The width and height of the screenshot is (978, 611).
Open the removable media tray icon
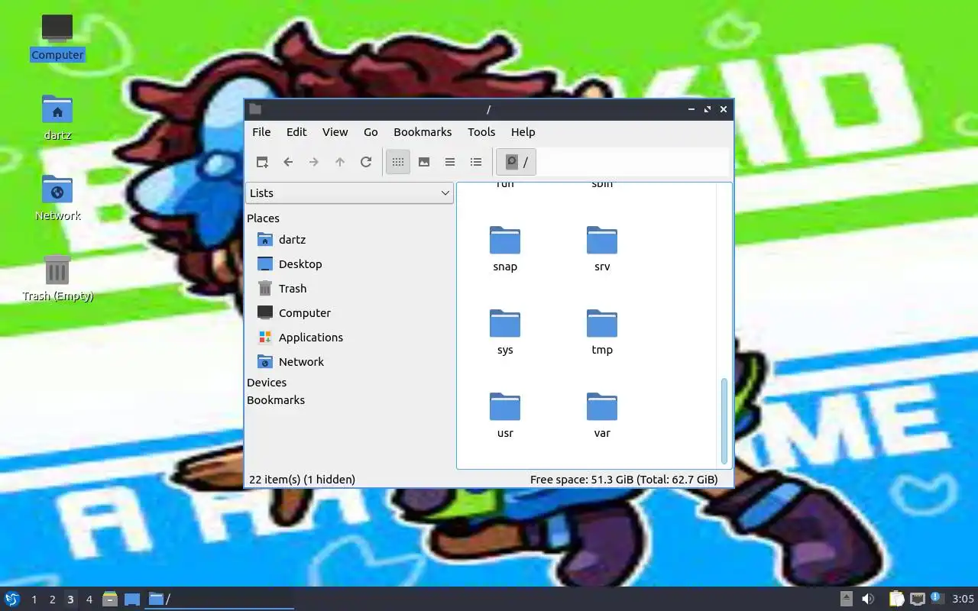pos(847,599)
